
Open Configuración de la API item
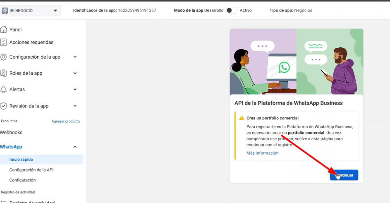click(x=31, y=170)
